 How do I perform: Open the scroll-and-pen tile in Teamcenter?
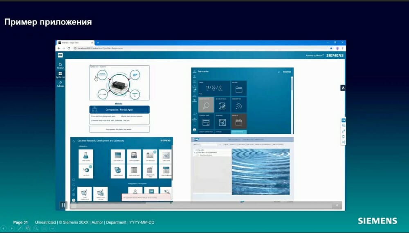pos(222,105)
